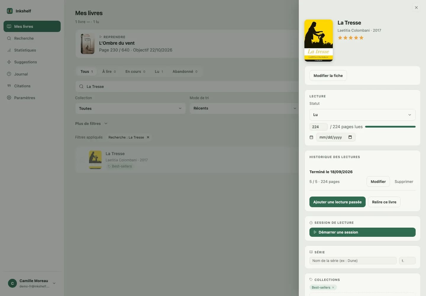Viewport: 426px width, 296px height.
Task: Open La Tresse list cover thumbnail
Action: pyautogui.click(x=95, y=160)
